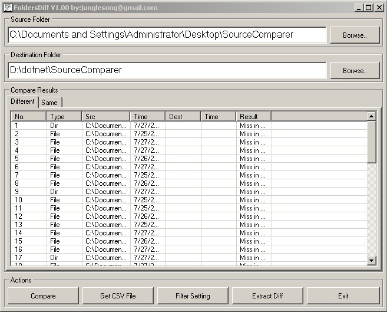Click the results list scrollbar thumb
The image size is (387, 312).
[x=372, y=142]
